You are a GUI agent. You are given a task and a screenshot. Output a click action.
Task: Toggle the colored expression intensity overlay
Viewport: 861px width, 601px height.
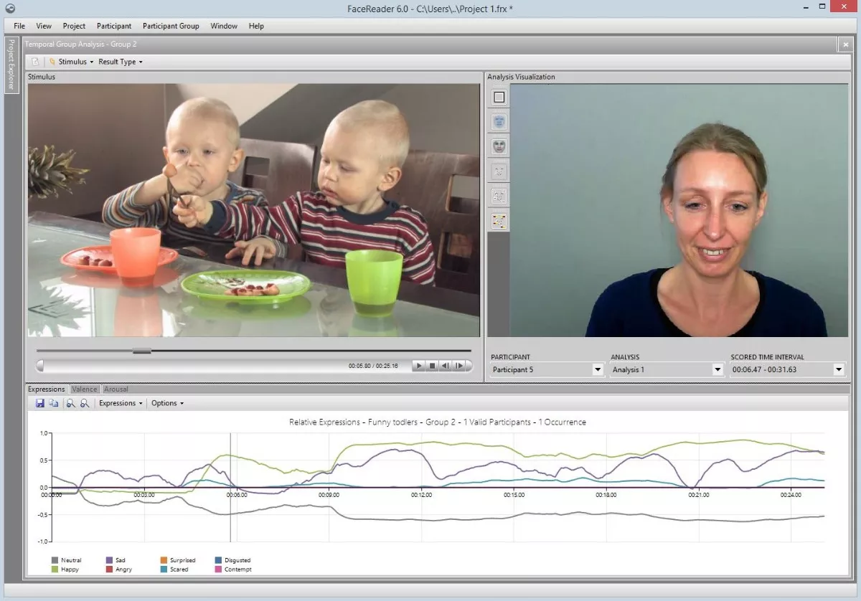coord(499,221)
